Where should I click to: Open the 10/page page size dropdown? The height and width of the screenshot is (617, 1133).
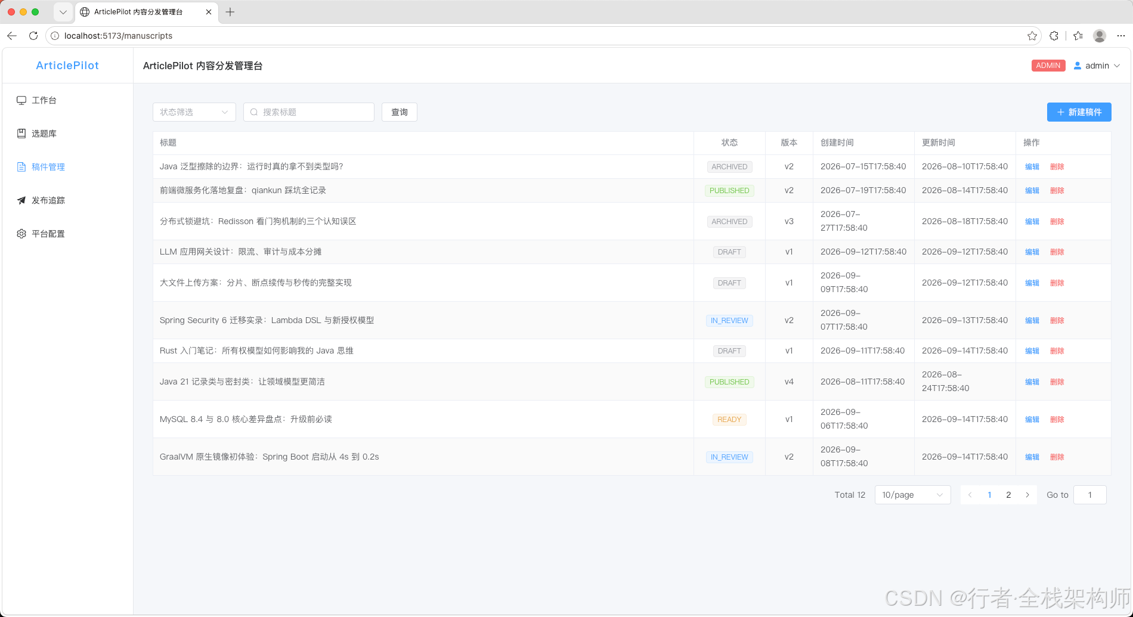(x=913, y=495)
